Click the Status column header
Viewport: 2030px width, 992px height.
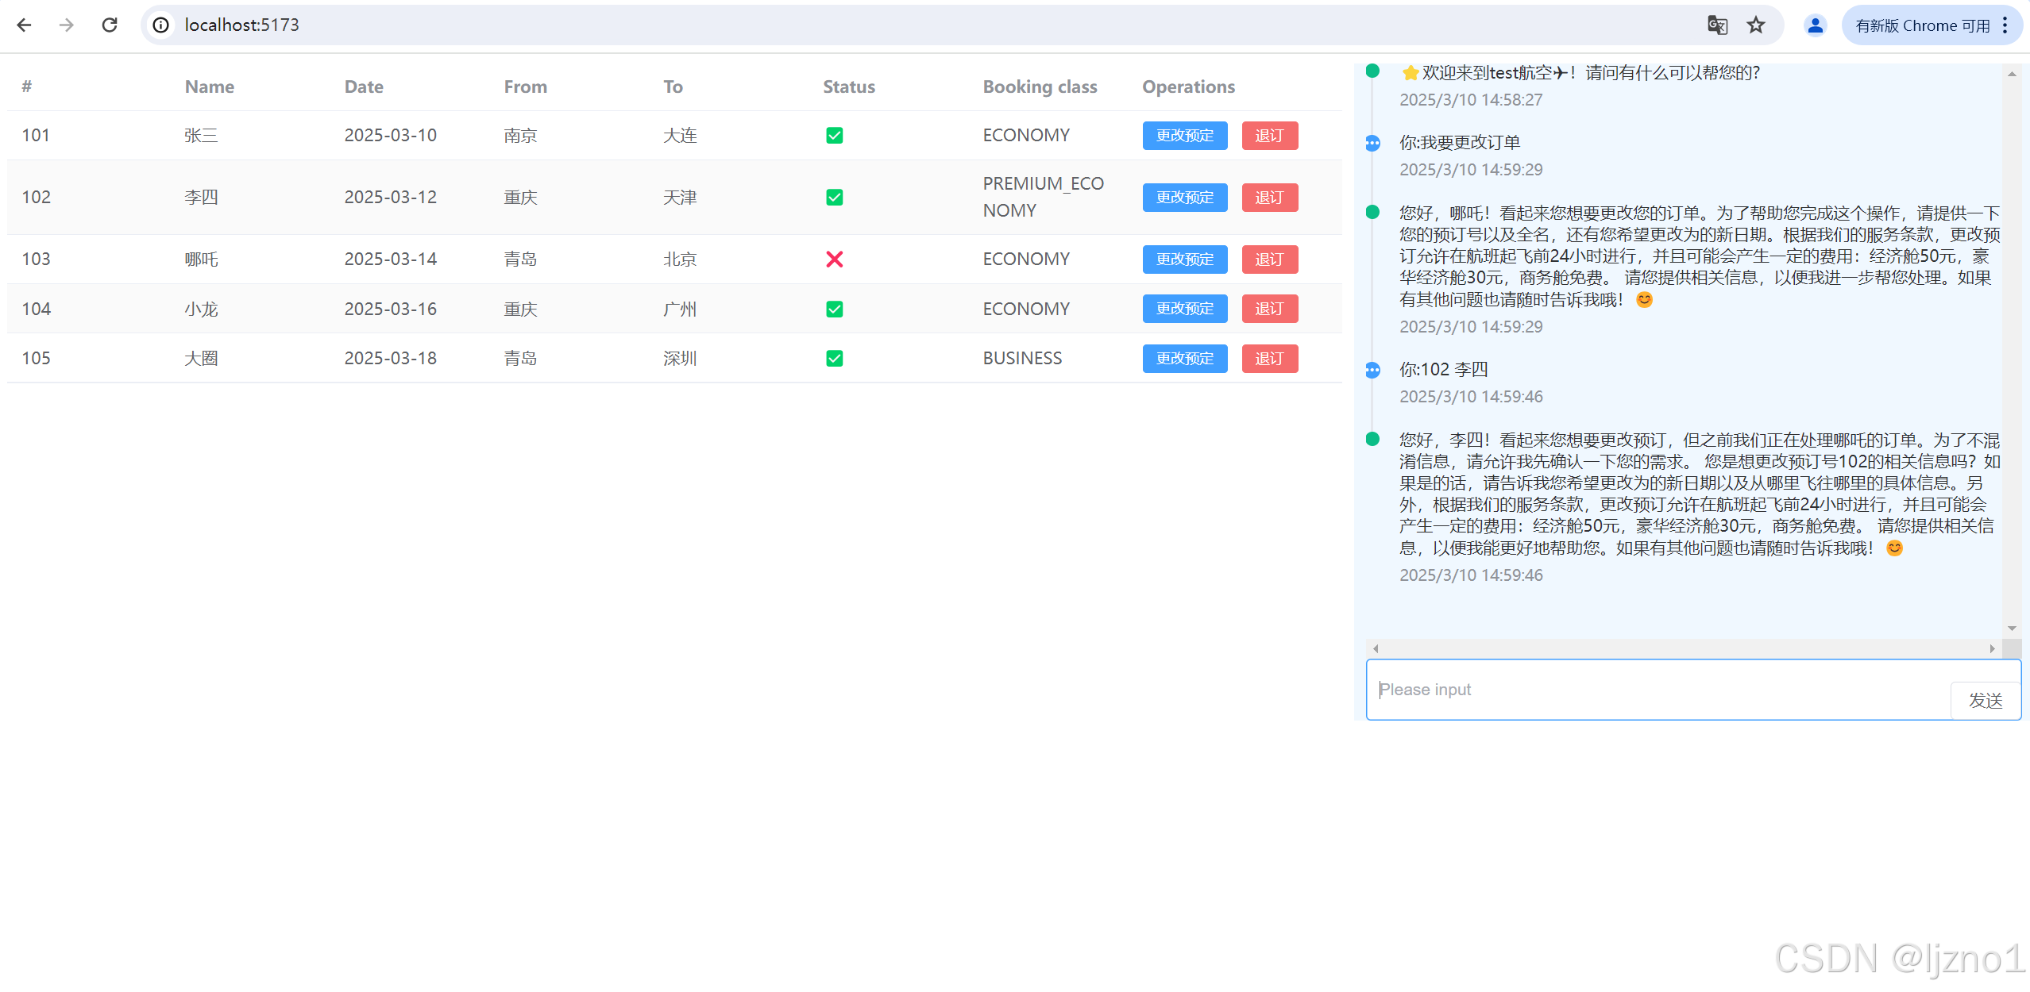pos(848,87)
